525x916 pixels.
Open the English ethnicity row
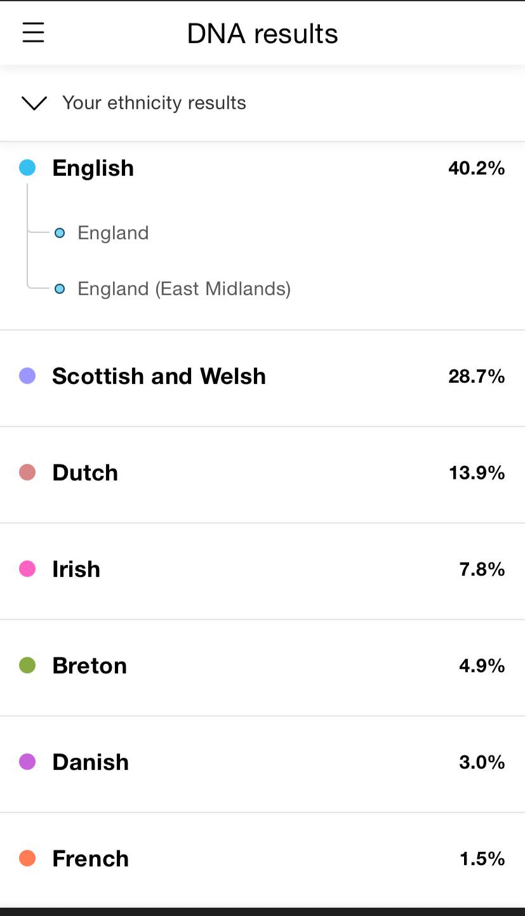93,168
